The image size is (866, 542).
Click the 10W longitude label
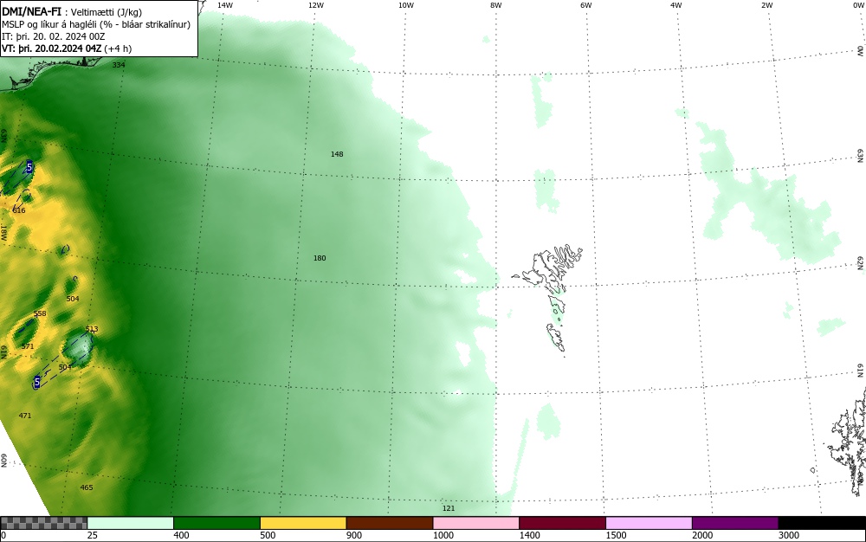click(x=406, y=5)
